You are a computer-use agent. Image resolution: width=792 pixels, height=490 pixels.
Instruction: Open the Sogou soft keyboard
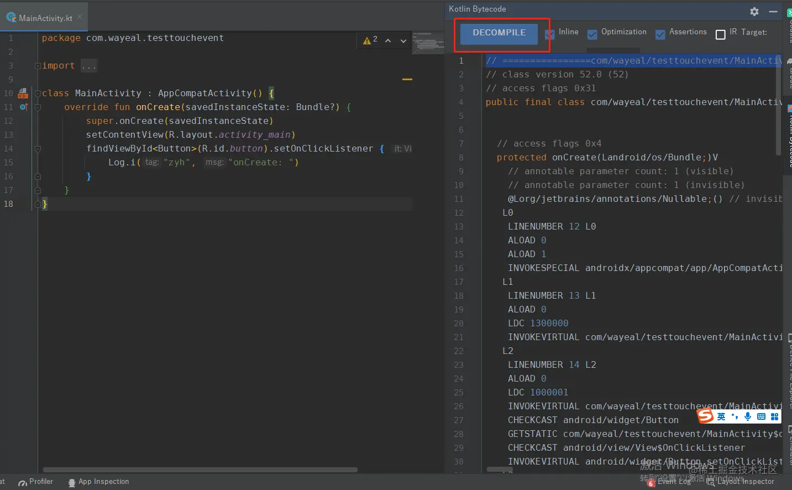[761, 416]
